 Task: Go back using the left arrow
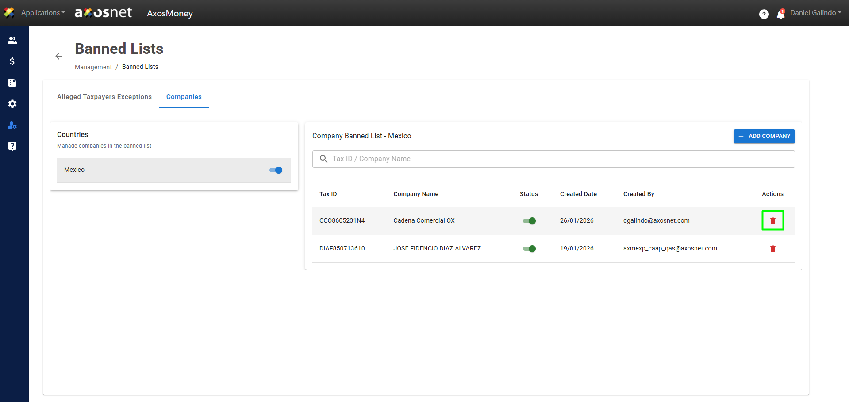tap(59, 56)
